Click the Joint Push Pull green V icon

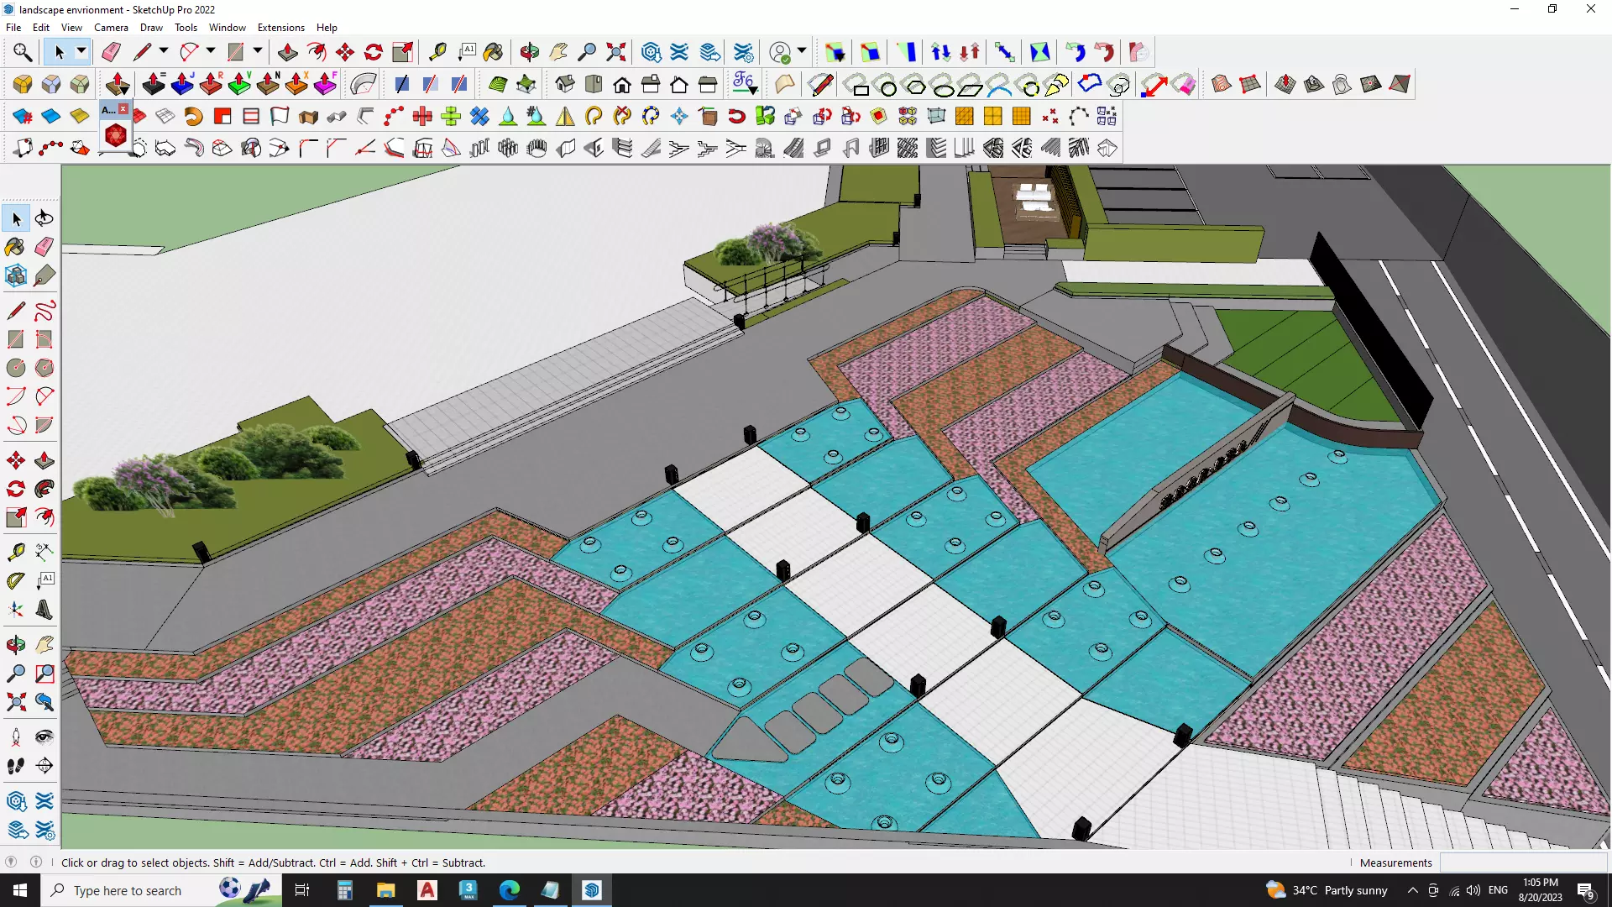coord(239,84)
